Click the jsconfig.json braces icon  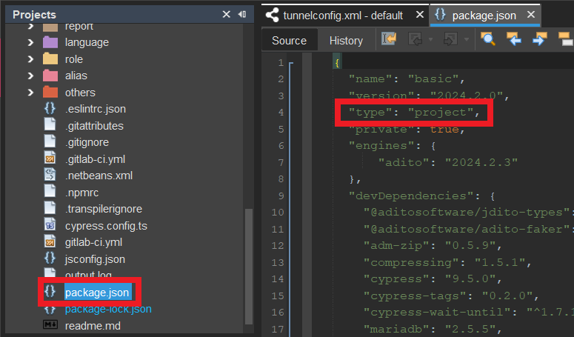coord(50,258)
